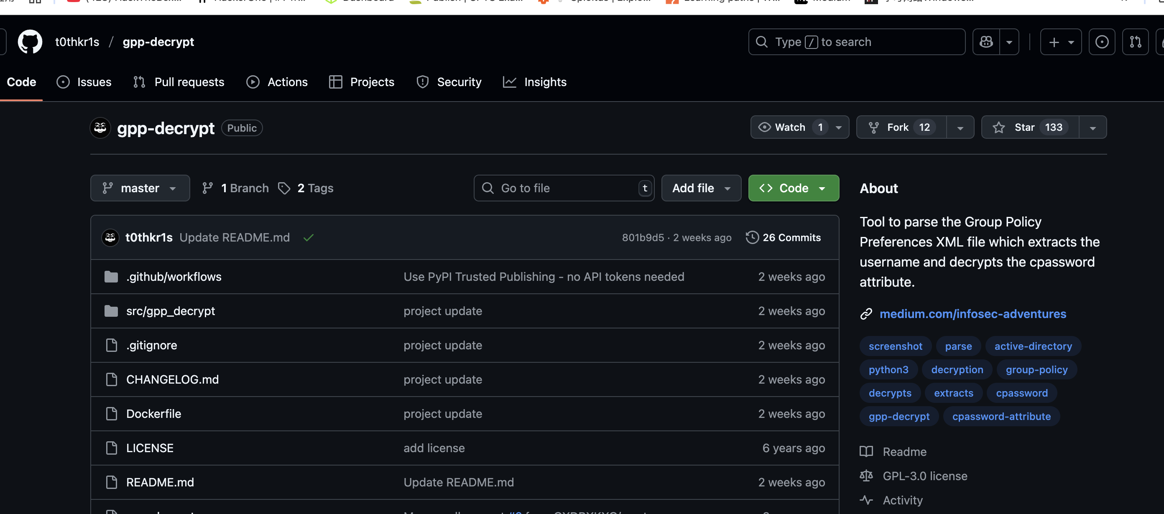Image resolution: width=1164 pixels, height=514 pixels.
Task: Open the README.md file
Action: tap(160, 482)
